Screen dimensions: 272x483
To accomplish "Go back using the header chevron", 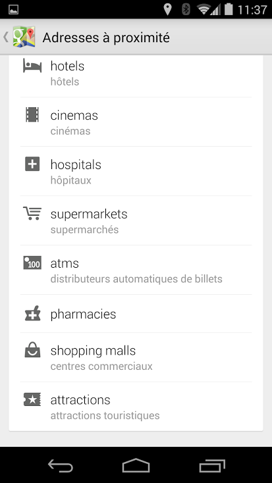I will point(5,37).
